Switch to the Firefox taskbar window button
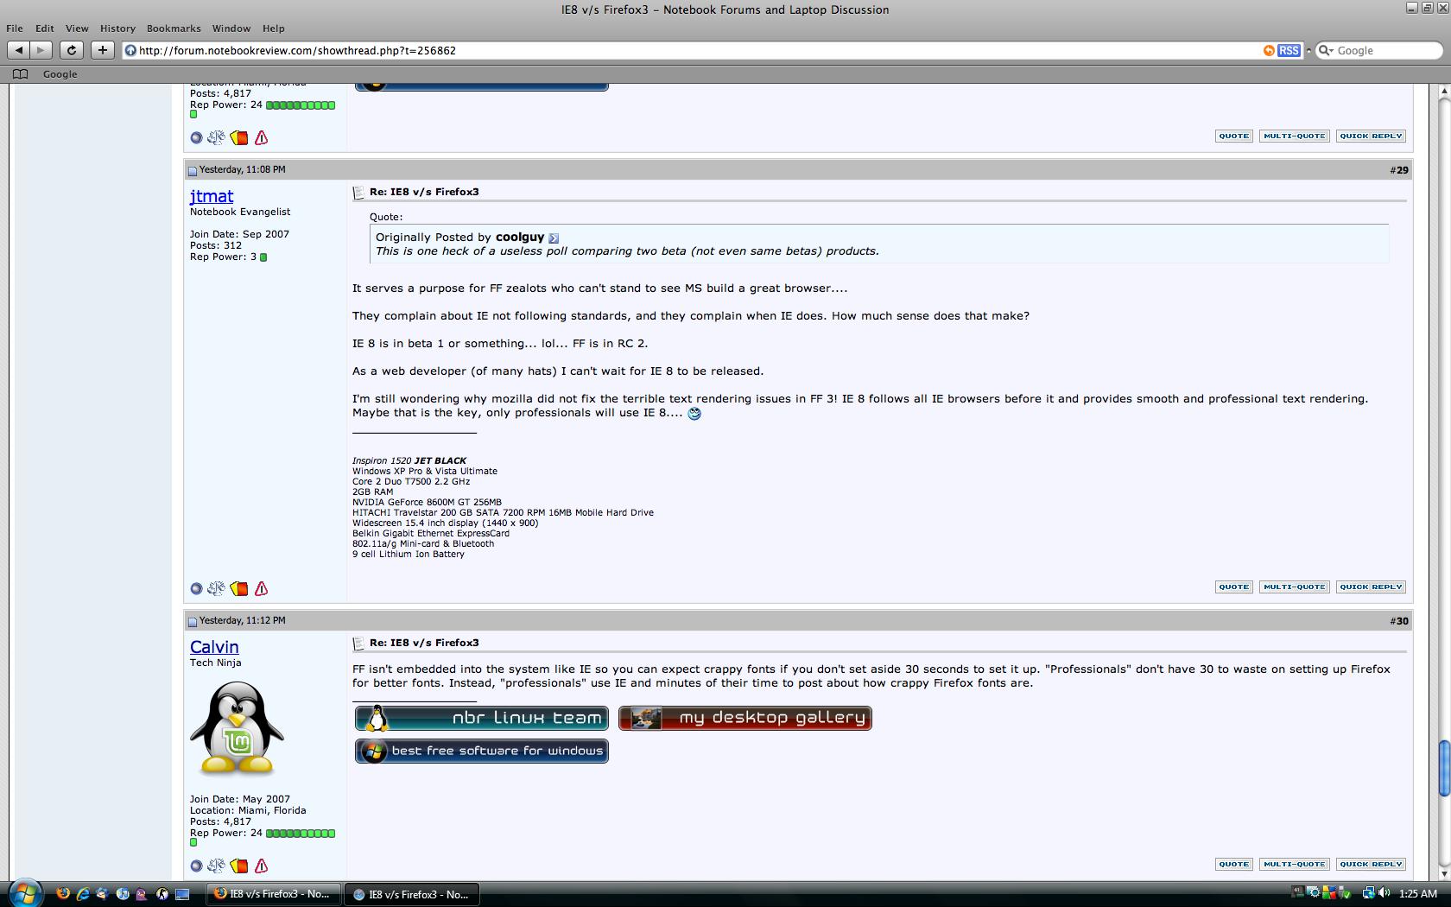This screenshot has height=907, width=1451. (x=272, y=894)
